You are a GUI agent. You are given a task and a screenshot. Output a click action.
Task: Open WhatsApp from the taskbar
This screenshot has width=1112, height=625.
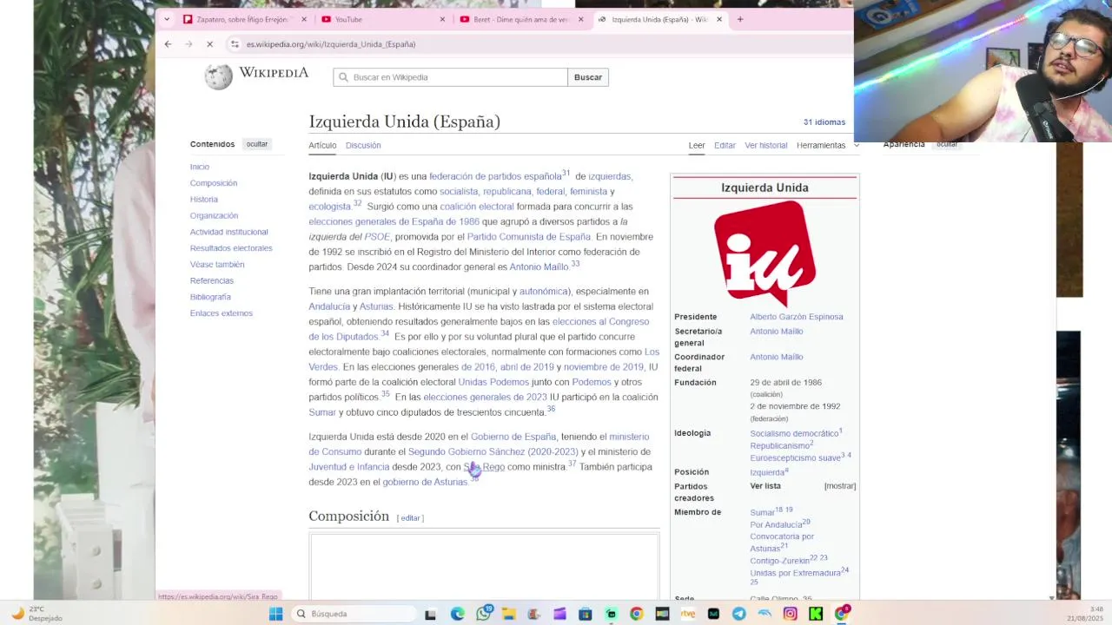click(484, 614)
